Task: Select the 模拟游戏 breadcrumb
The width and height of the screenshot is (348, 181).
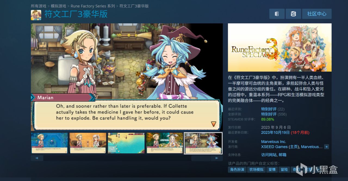Action: (58, 6)
